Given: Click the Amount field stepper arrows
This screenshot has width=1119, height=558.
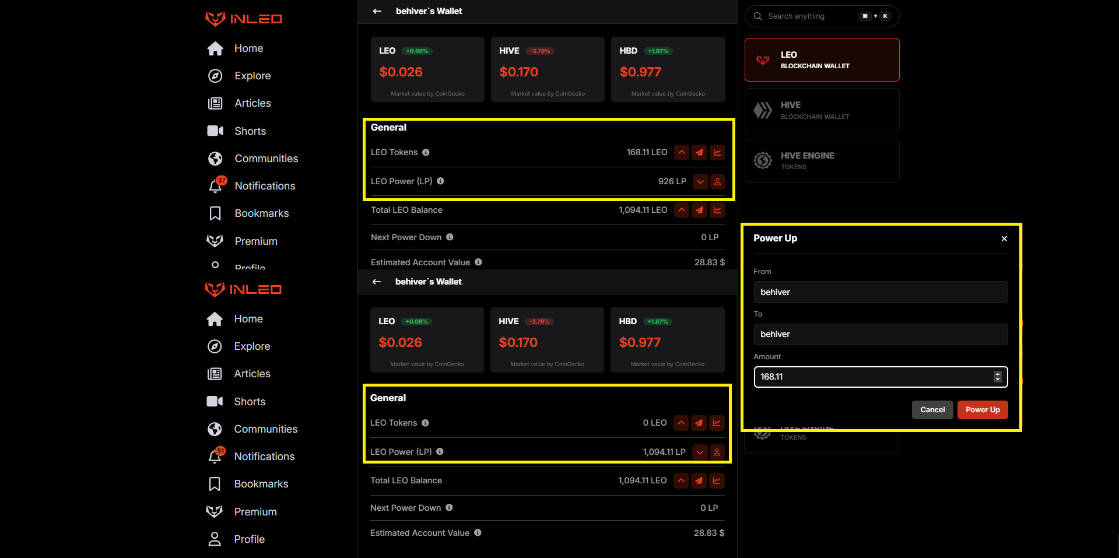Looking at the screenshot, I should click(998, 377).
